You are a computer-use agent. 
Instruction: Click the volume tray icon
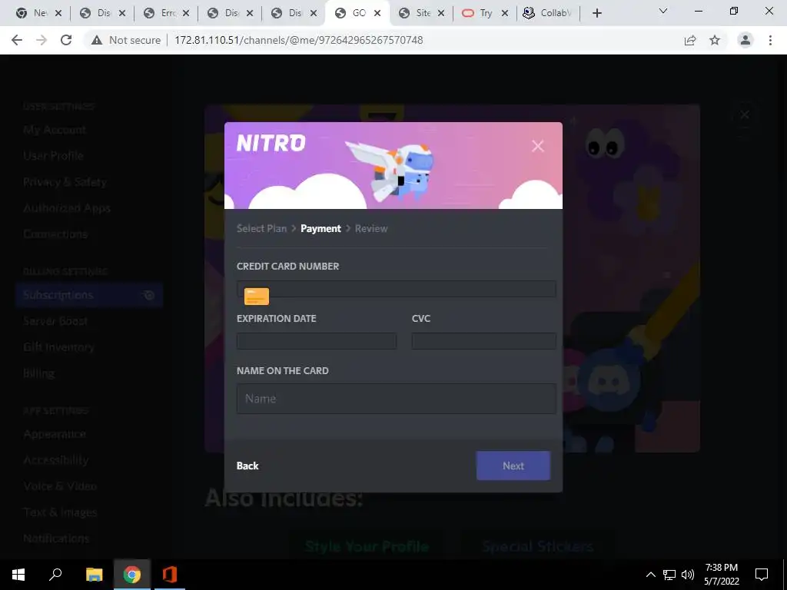[688, 575]
